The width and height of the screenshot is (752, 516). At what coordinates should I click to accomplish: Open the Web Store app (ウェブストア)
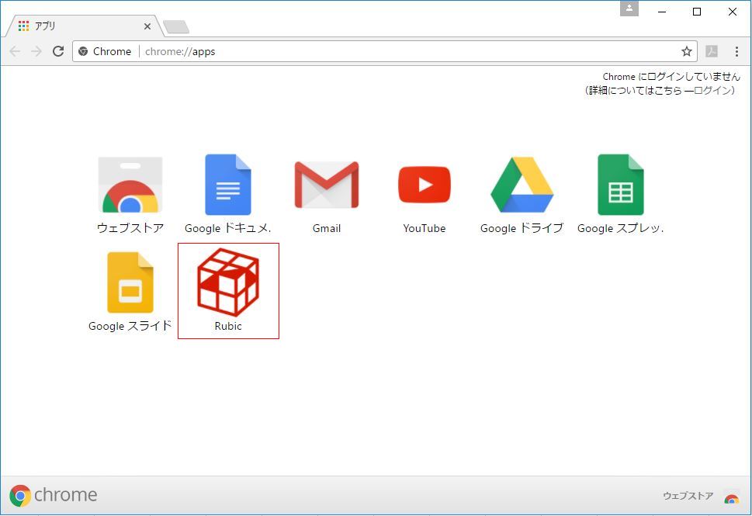pyautogui.click(x=130, y=185)
